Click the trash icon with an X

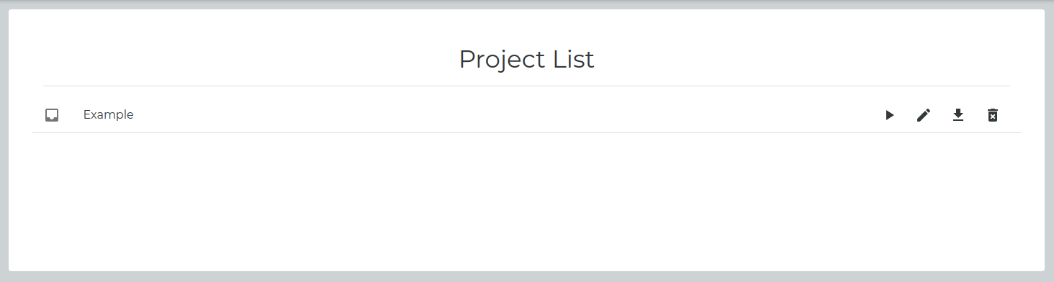click(993, 115)
